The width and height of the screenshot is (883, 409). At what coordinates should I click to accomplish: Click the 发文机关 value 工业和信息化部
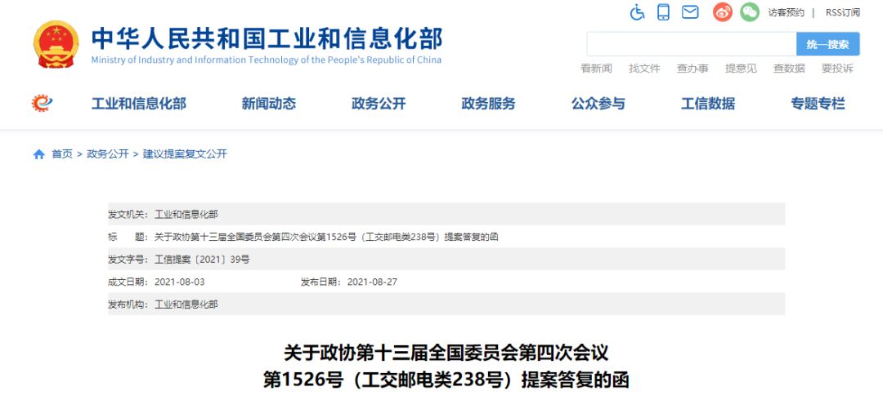pos(186,215)
